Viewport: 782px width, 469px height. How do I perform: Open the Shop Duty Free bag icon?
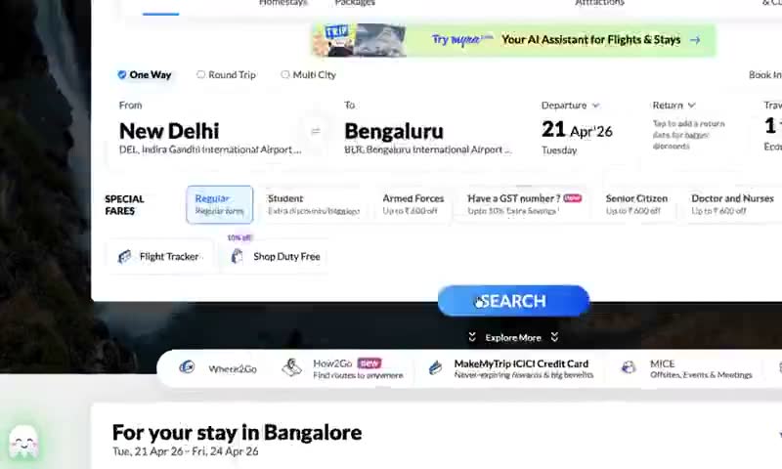coord(237,256)
